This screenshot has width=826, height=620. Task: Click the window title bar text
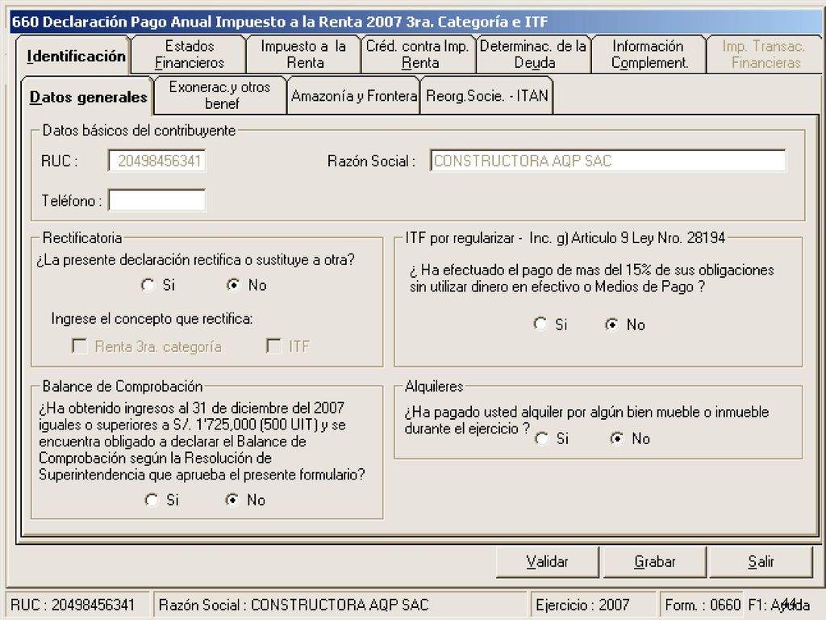pyautogui.click(x=280, y=22)
